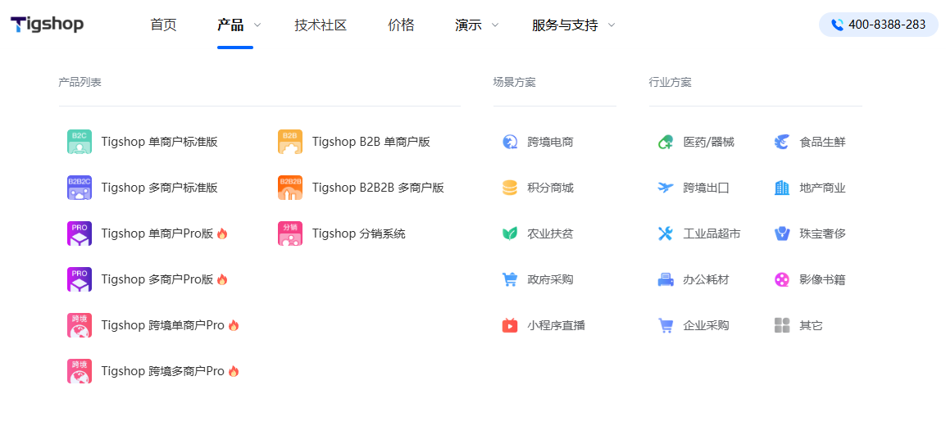The image size is (946, 426).
Task: Open the 工业品超市 industry link
Action: [x=712, y=233]
